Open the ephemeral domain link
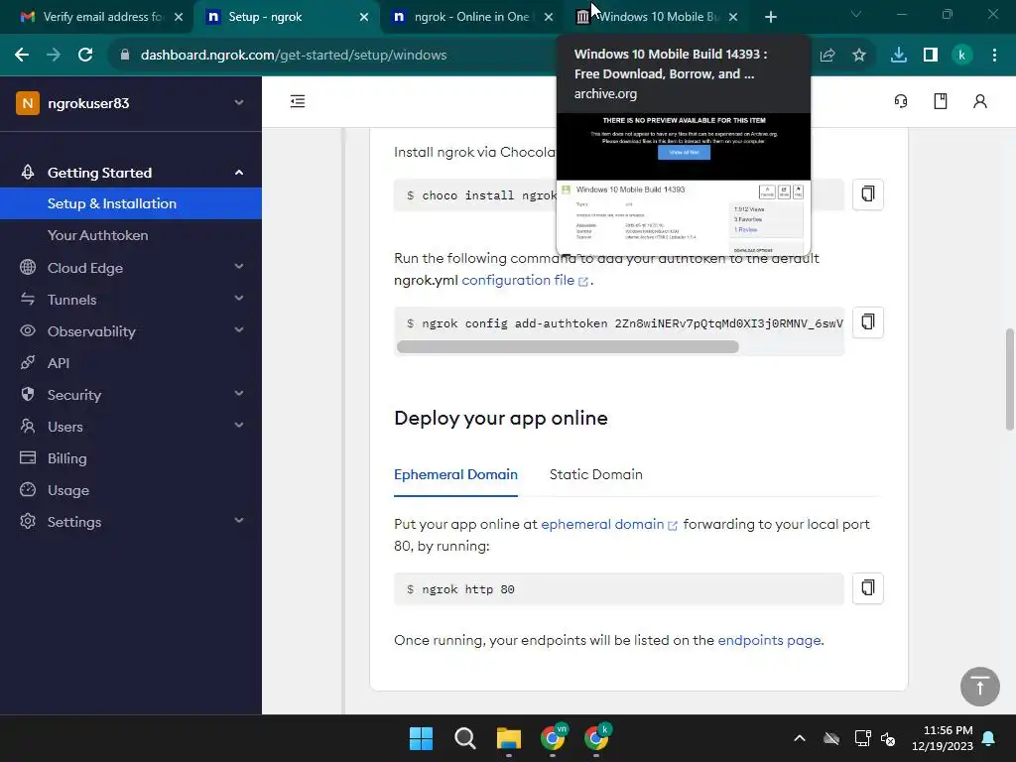The image size is (1016, 762). click(x=609, y=524)
